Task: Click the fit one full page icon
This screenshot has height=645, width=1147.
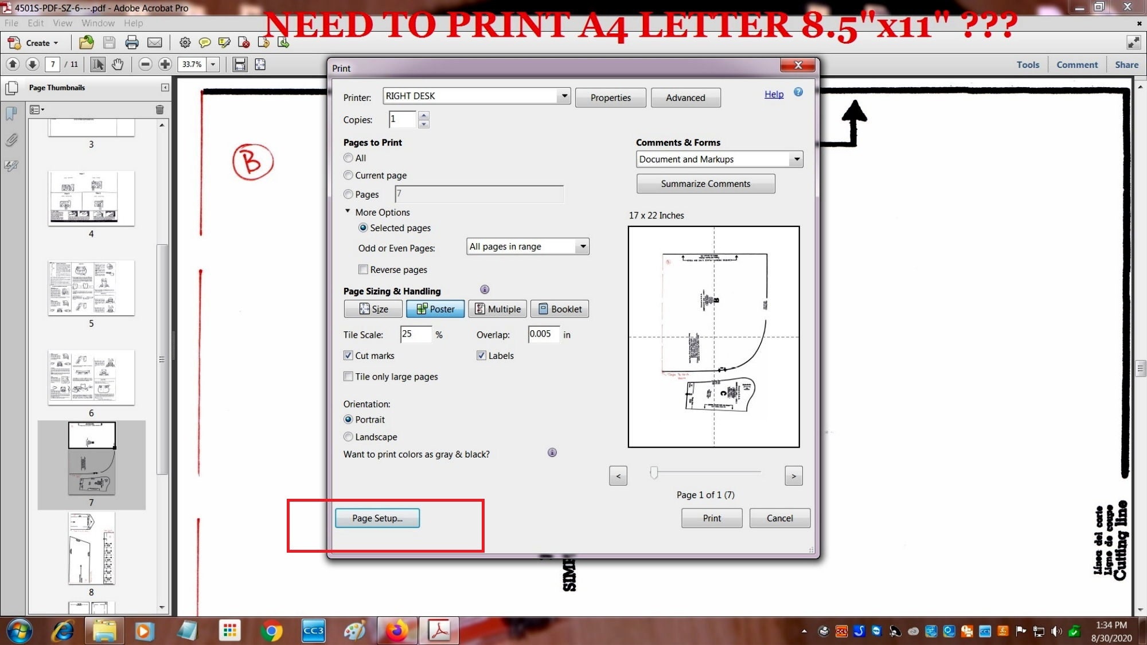Action: pyautogui.click(x=260, y=64)
